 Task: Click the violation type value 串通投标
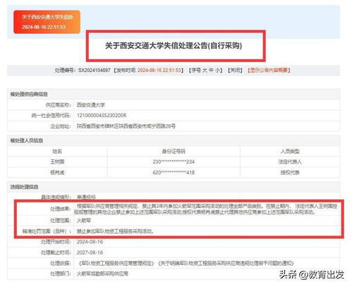(x=86, y=197)
